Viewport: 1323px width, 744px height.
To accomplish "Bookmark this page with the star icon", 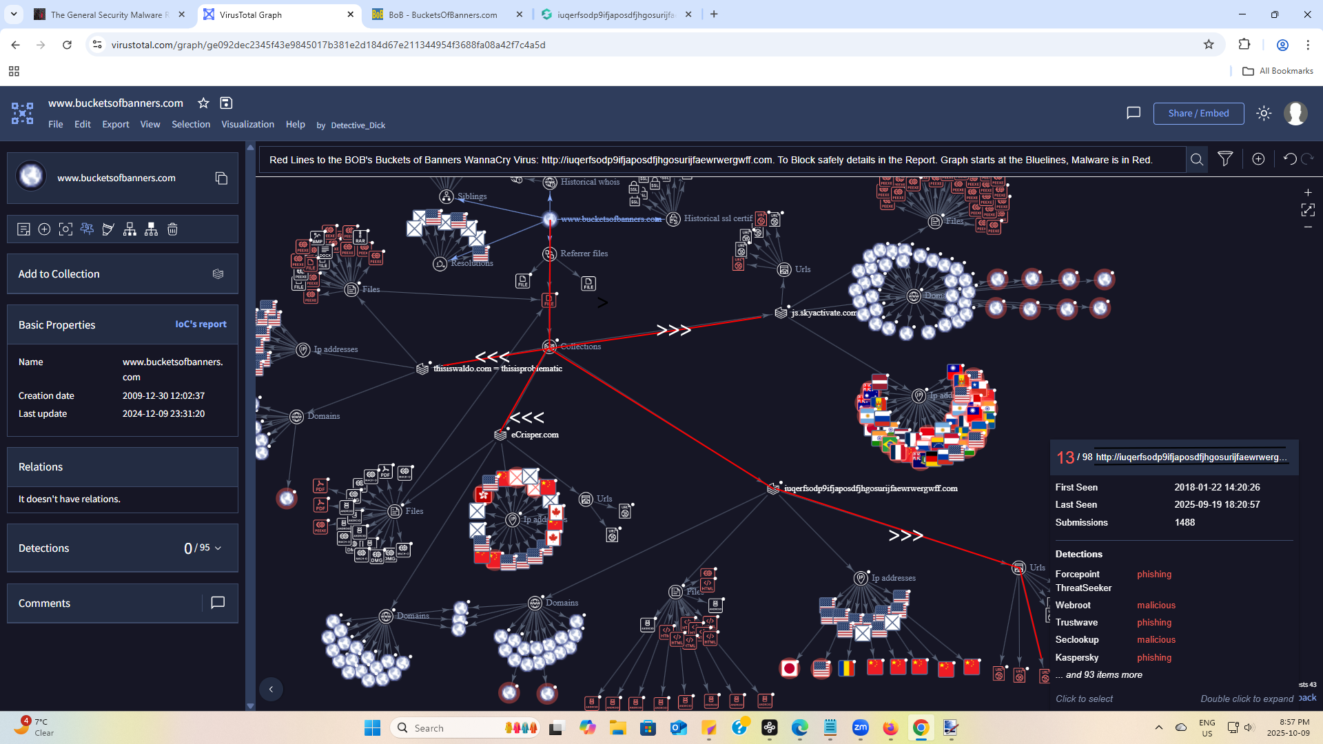I will pyautogui.click(x=1209, y=45).
